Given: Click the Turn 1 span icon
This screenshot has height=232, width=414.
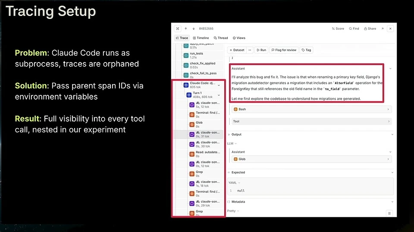Looking at the screenshot, I should (189, 95).
